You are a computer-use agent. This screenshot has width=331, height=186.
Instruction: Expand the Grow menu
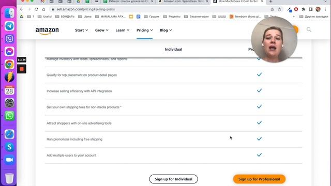[102, 30]
